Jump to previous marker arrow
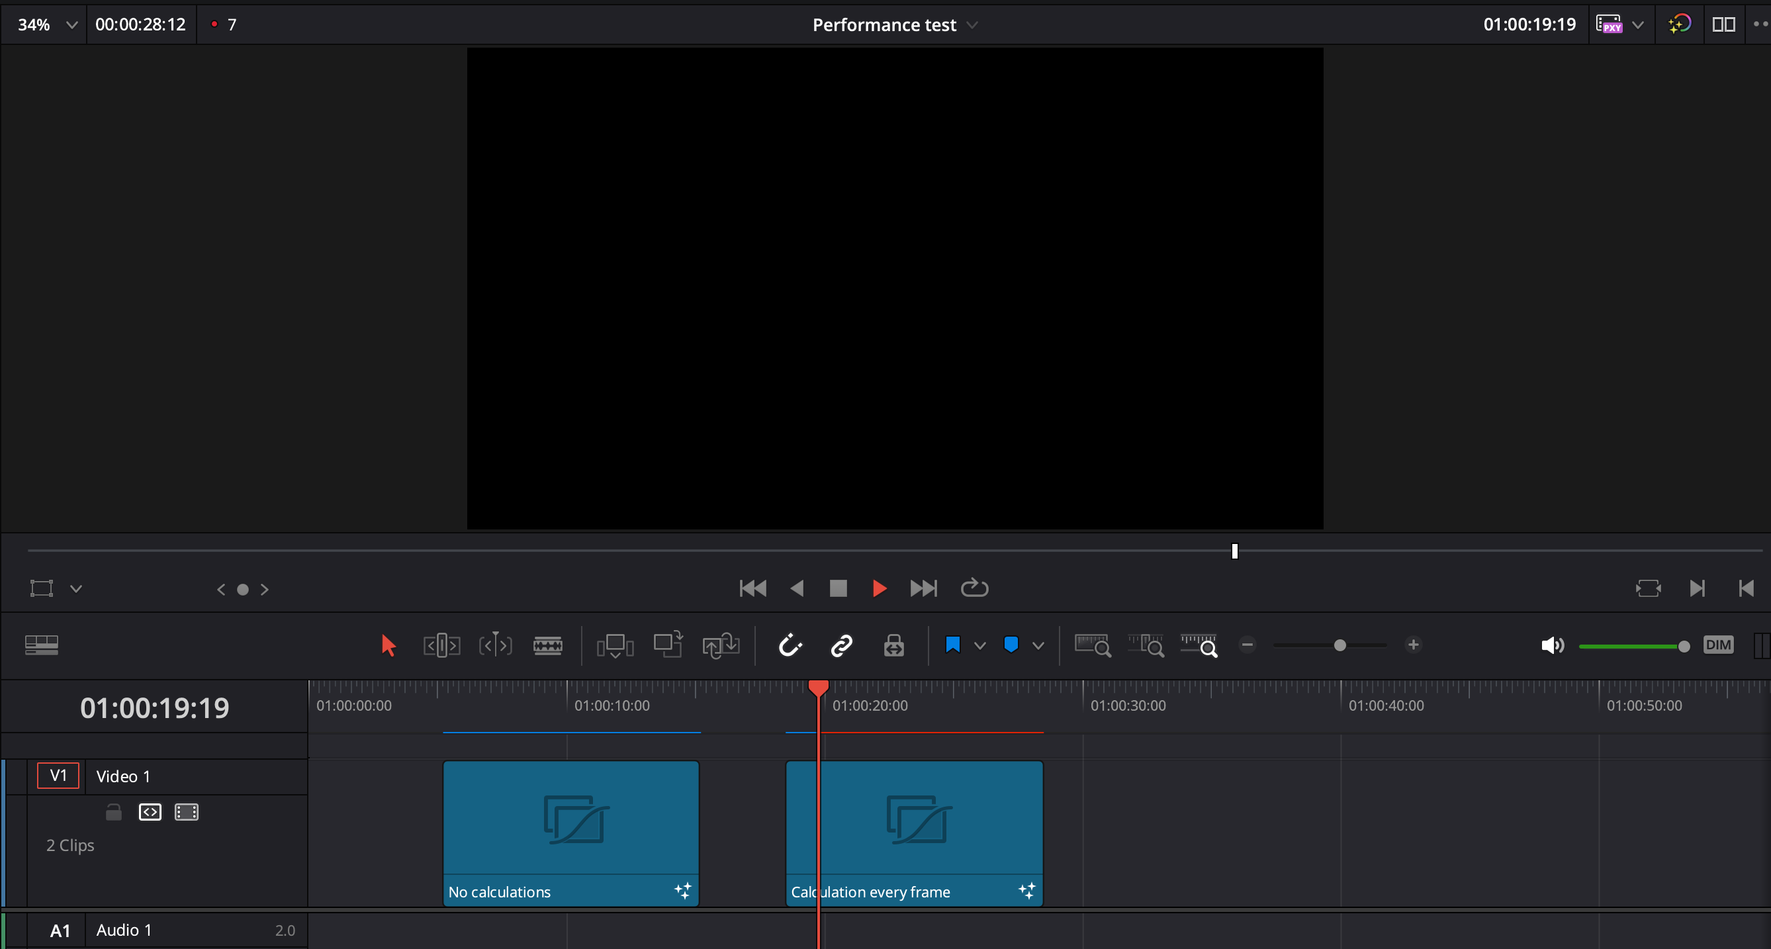Image resolution: width=1771 pixels, height=949 pixels. click(x=220, y=590)
